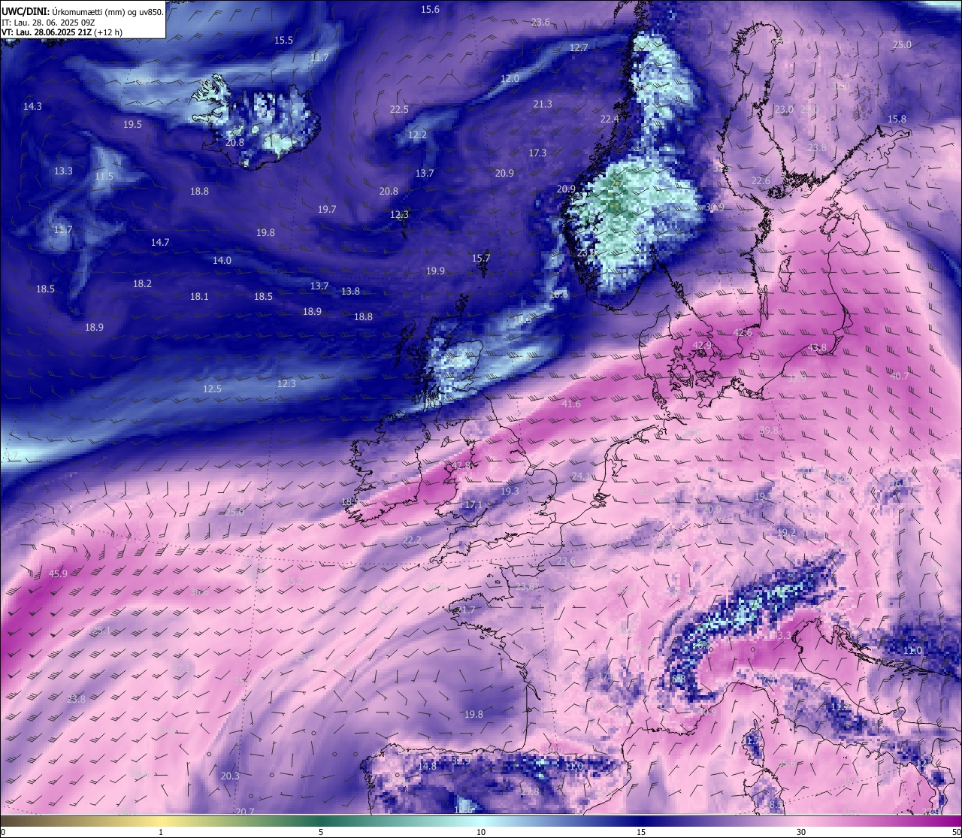Click the '15.6' value label
The image size is (962, 838).
[x=430, y=9]
